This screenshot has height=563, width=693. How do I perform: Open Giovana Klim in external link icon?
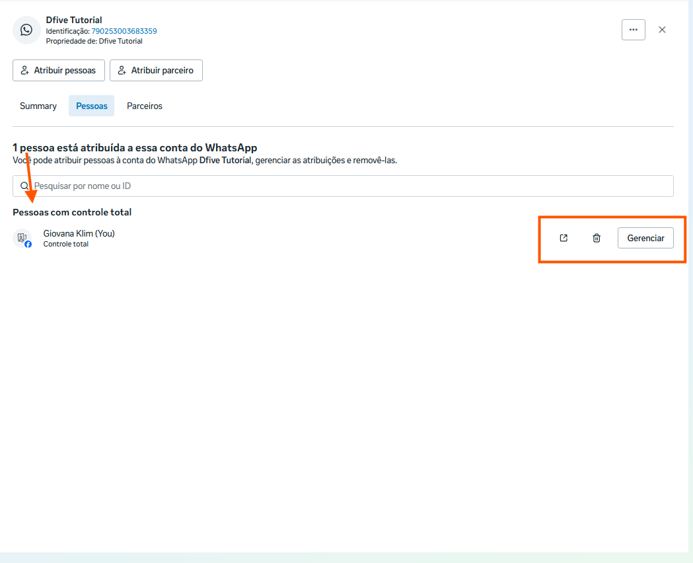coord(564,238)
